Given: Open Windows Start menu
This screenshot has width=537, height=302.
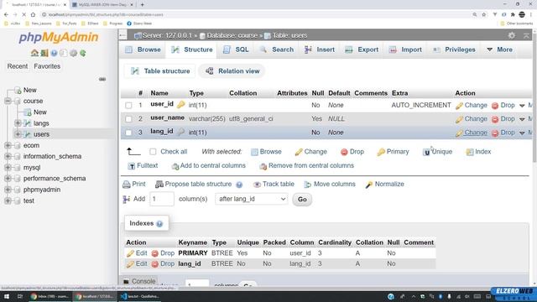Looking at the screenshot, I should [x=7, y=296].
